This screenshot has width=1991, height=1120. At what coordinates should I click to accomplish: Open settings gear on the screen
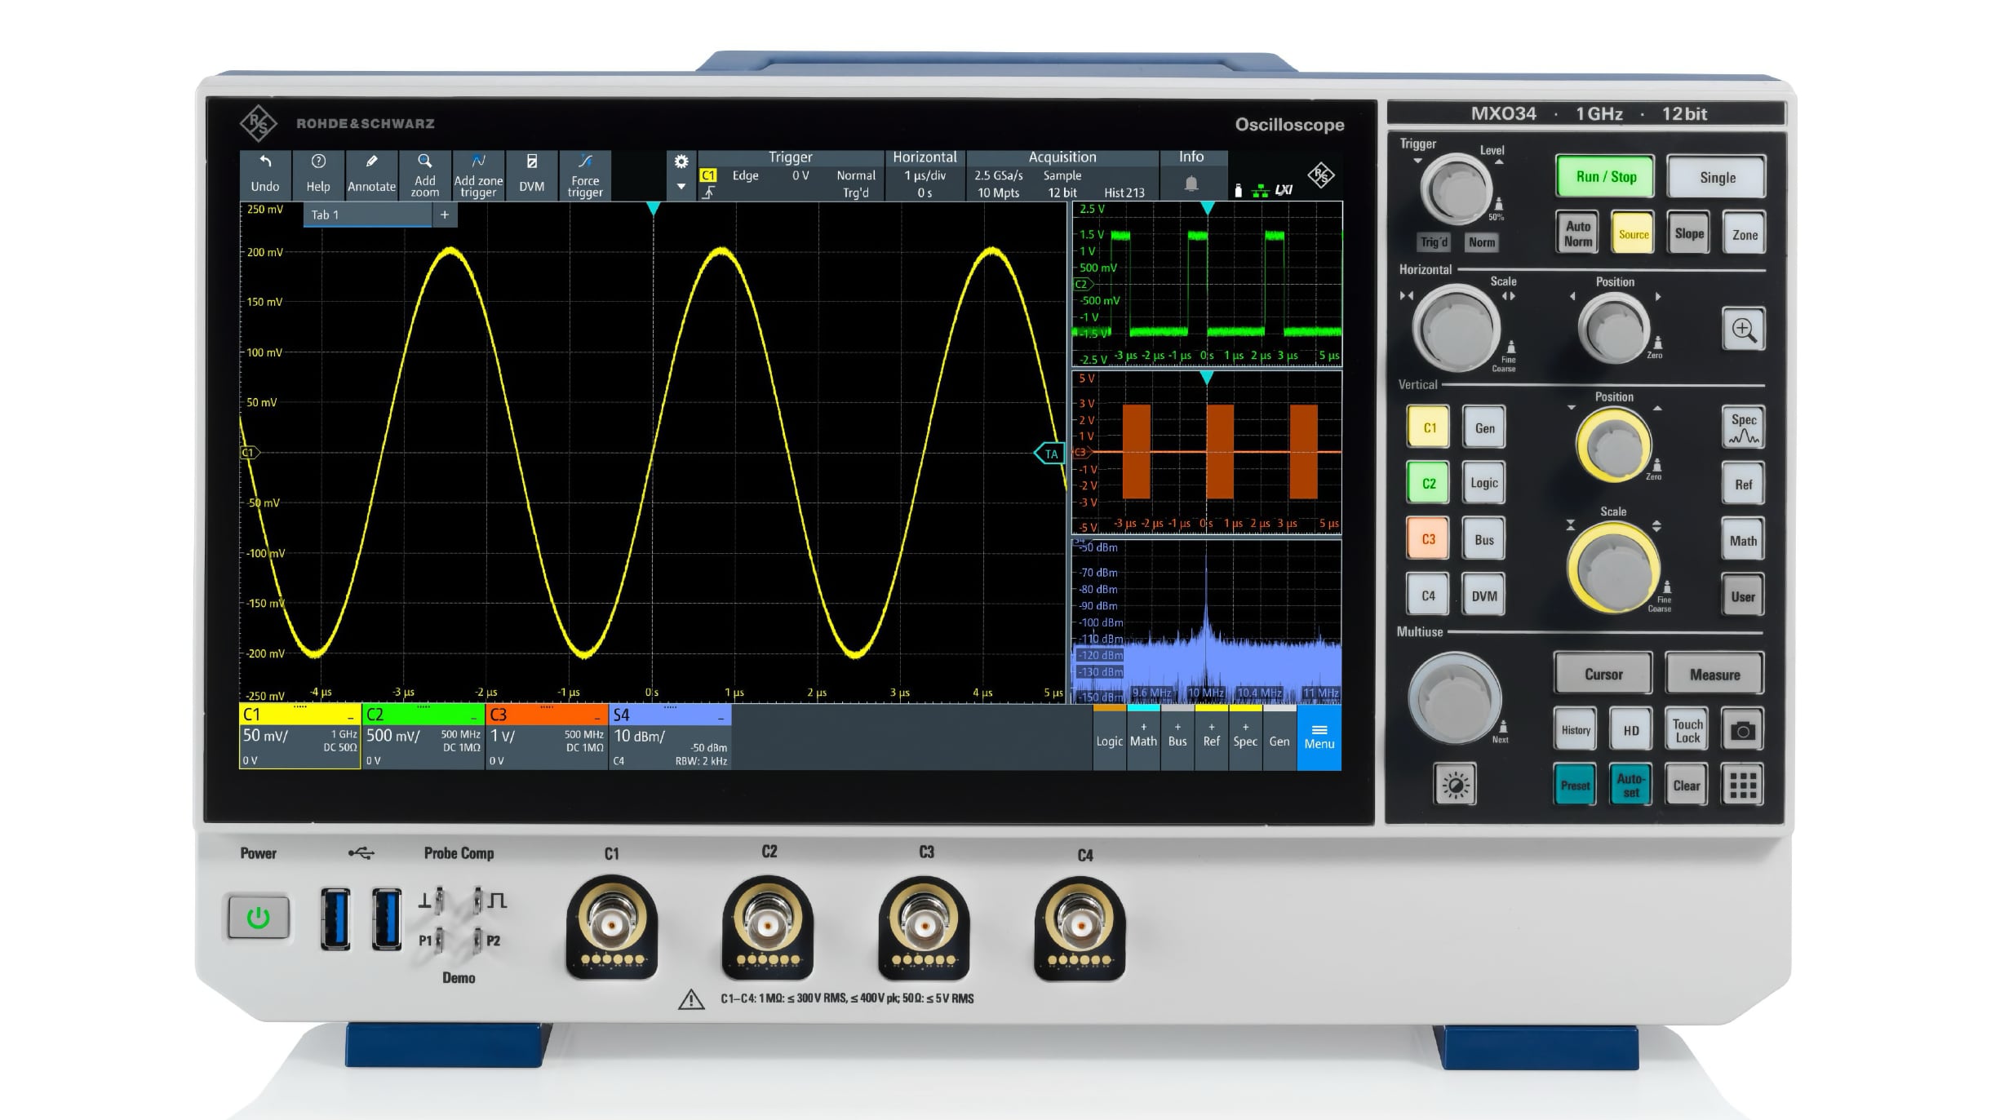point(681,162)
